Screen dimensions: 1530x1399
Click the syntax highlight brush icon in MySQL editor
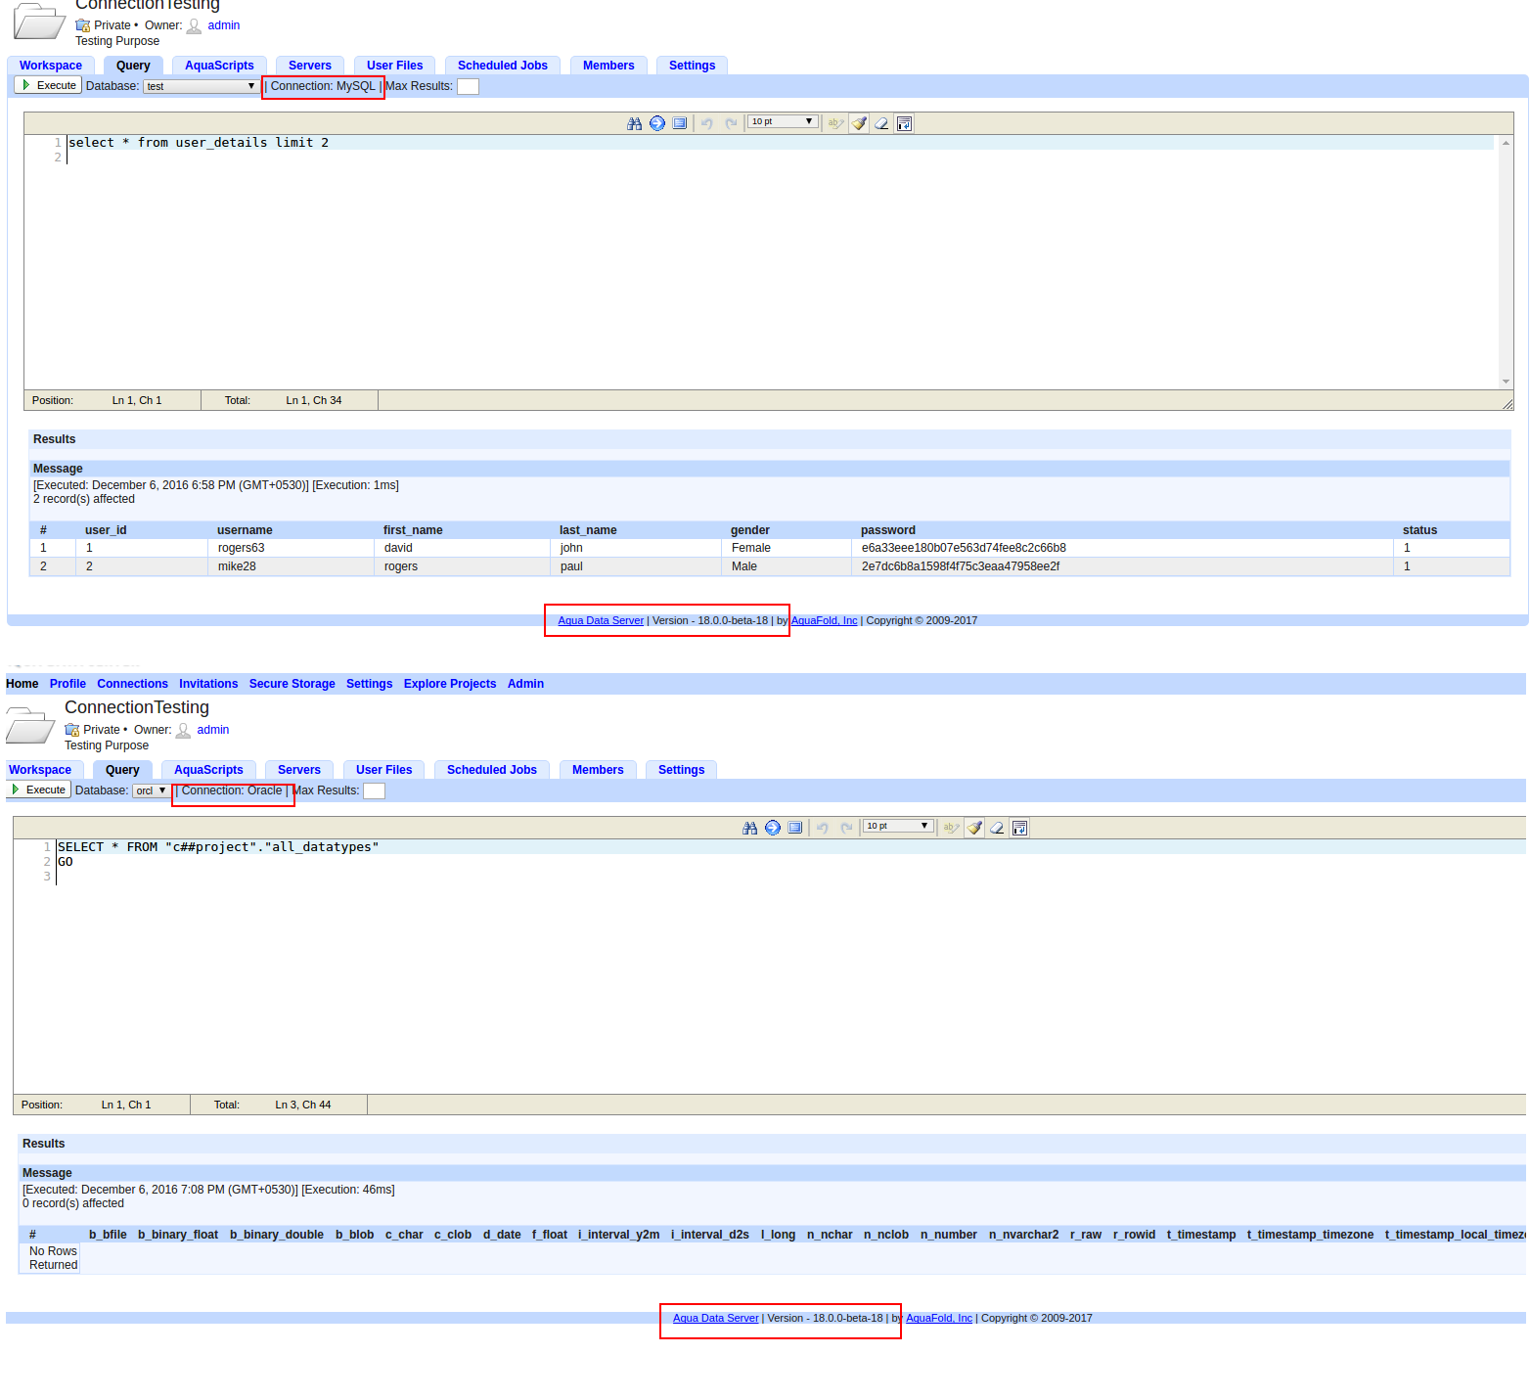pos(859,123)
